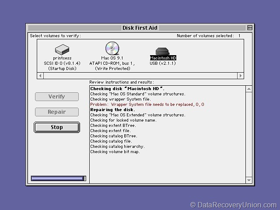Click the "Checking extent file." line
Viewport: 280px width, 210px height.
(111, 131)
